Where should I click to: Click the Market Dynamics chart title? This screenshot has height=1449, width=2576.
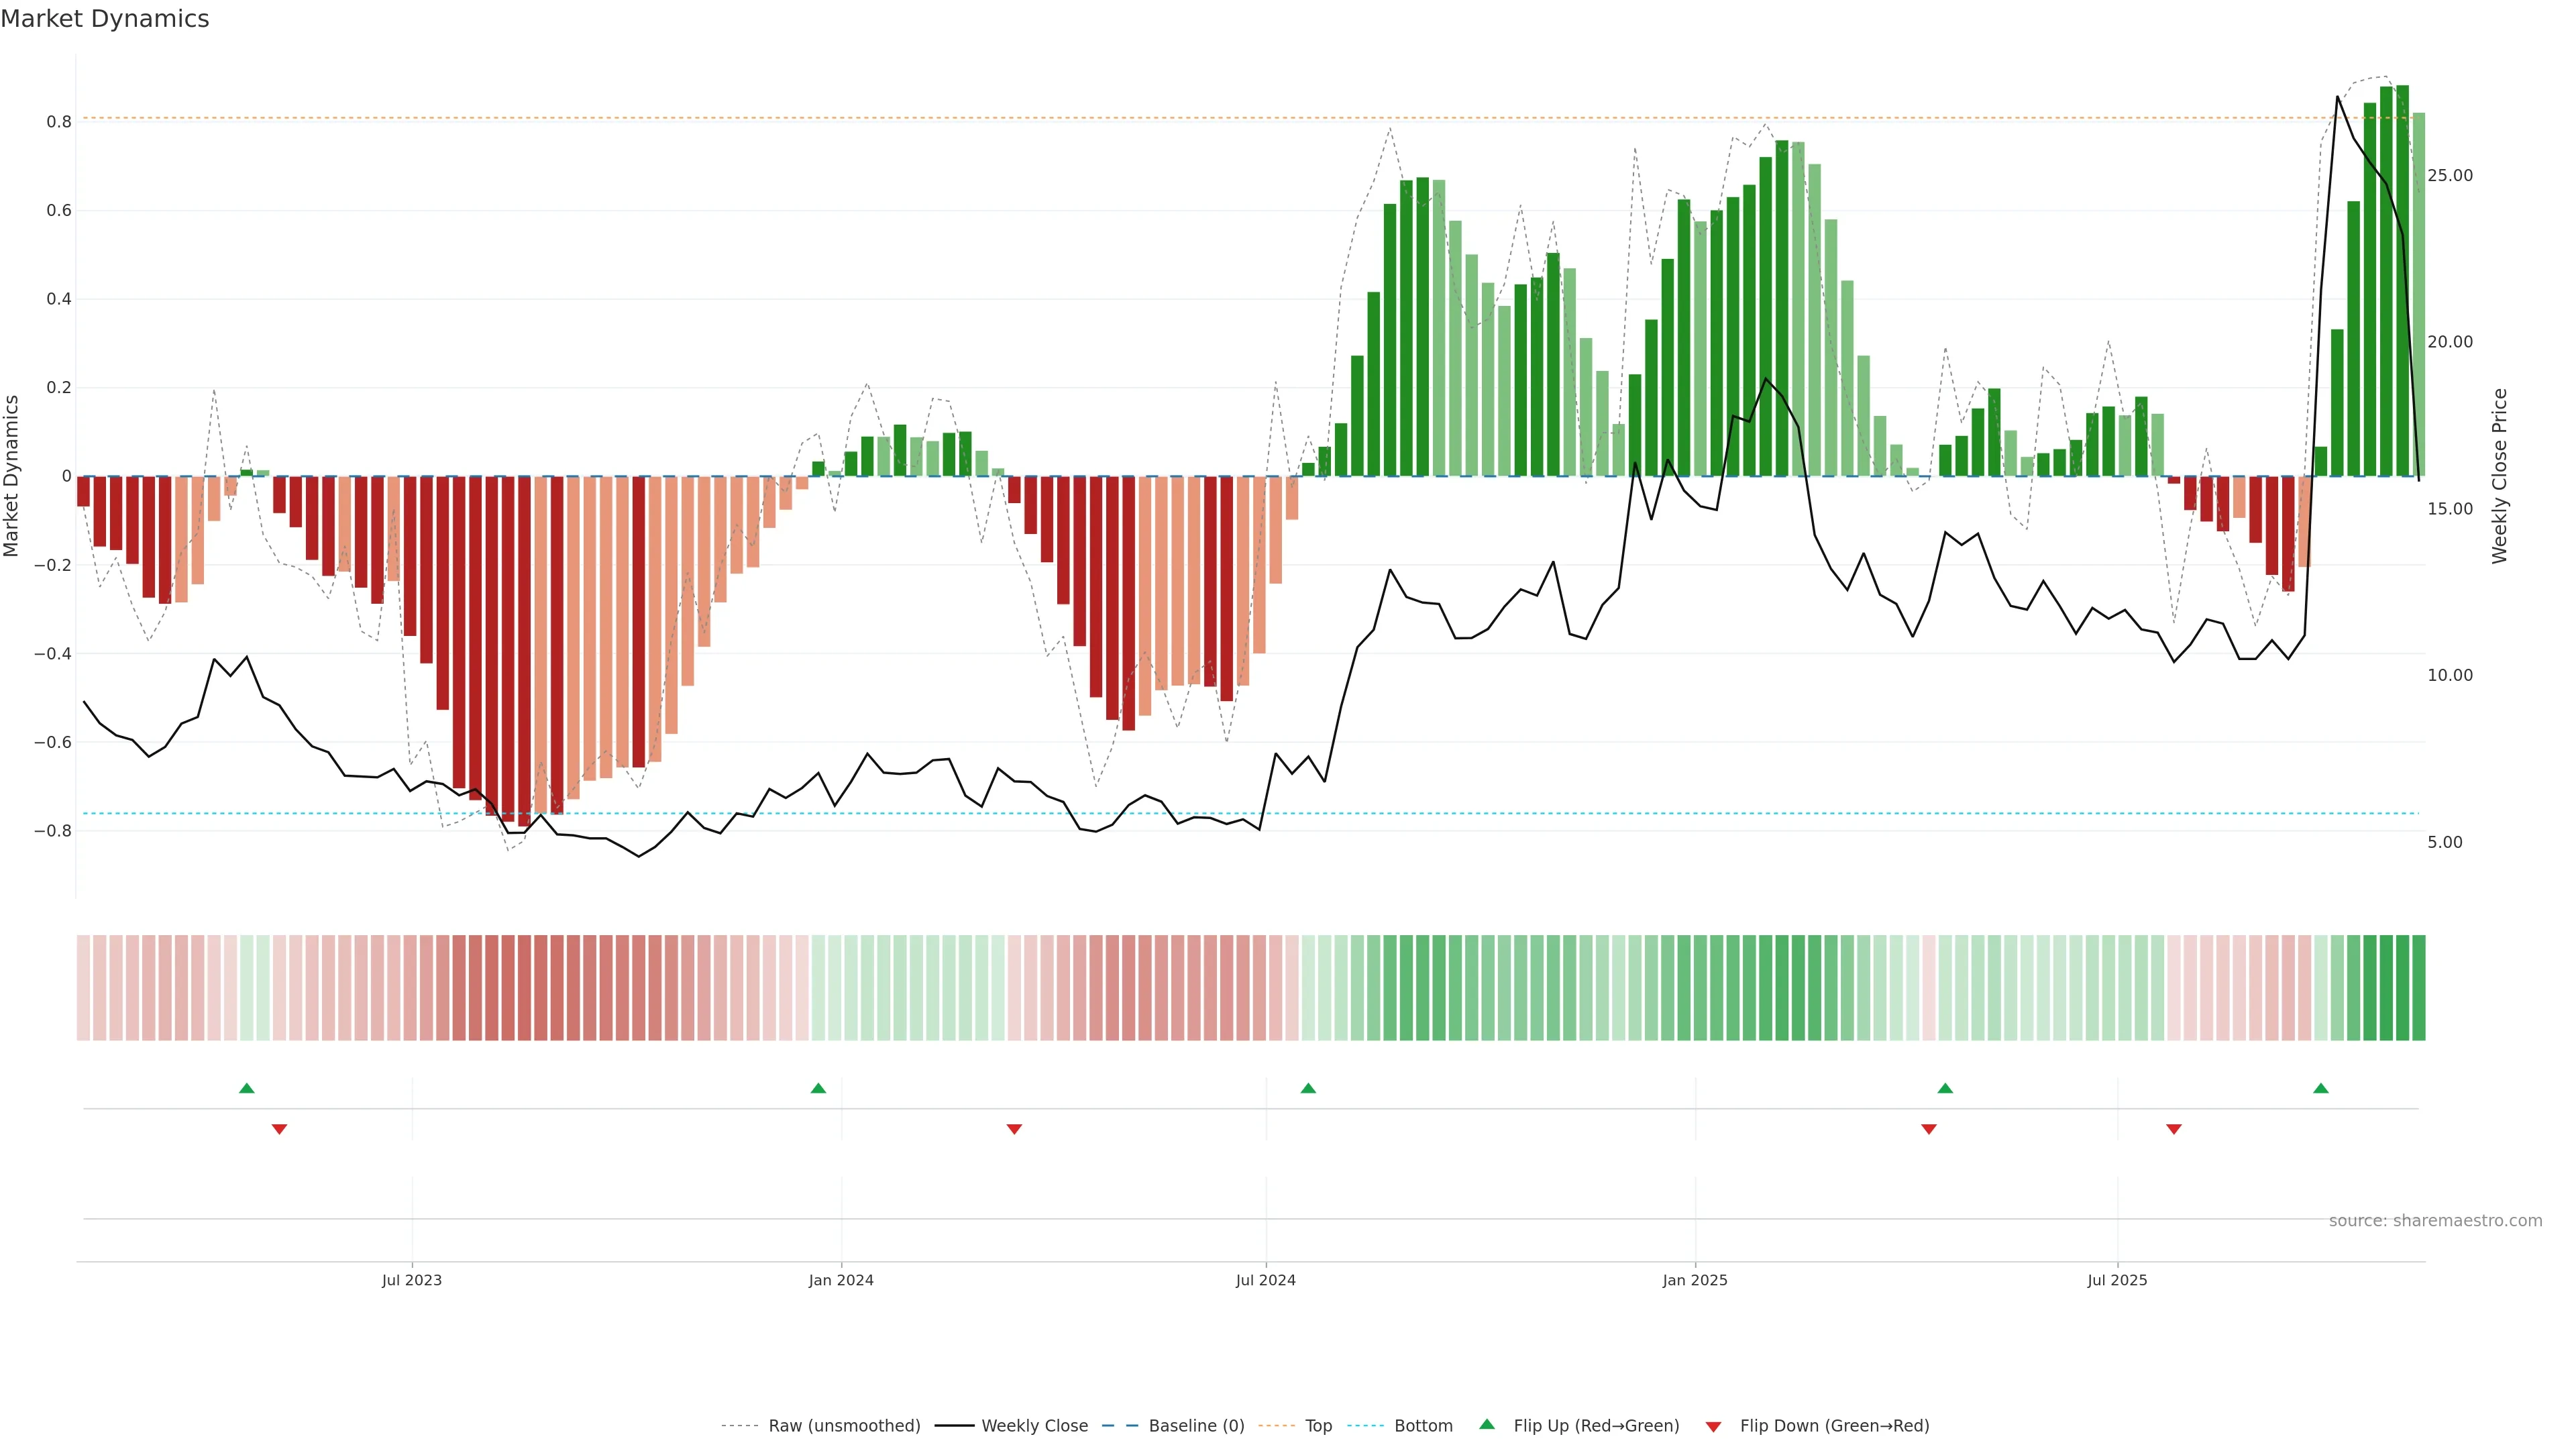tap(105, 19)
